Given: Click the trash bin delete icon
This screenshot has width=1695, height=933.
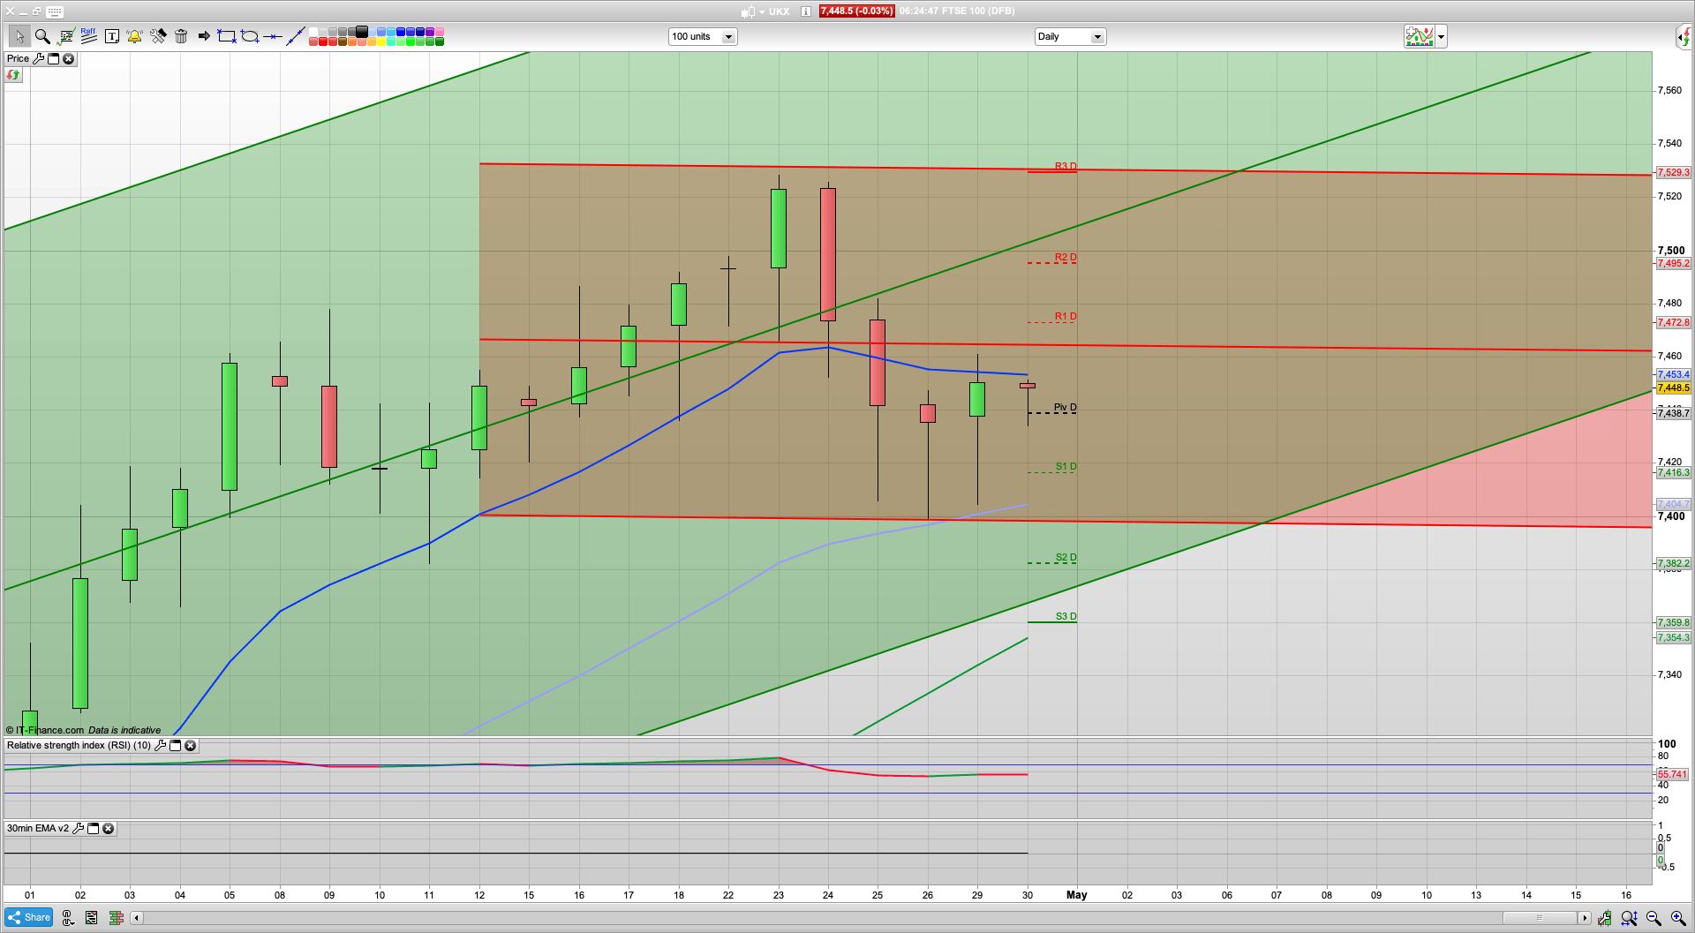Looking at the screenshot, I should (181, 36).
